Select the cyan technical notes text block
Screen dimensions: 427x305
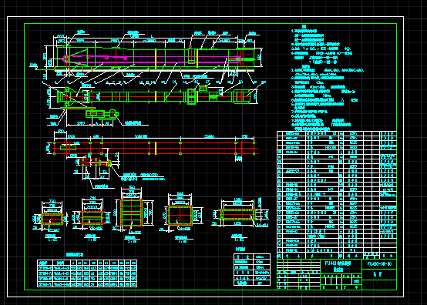click(x=327, y=78)
